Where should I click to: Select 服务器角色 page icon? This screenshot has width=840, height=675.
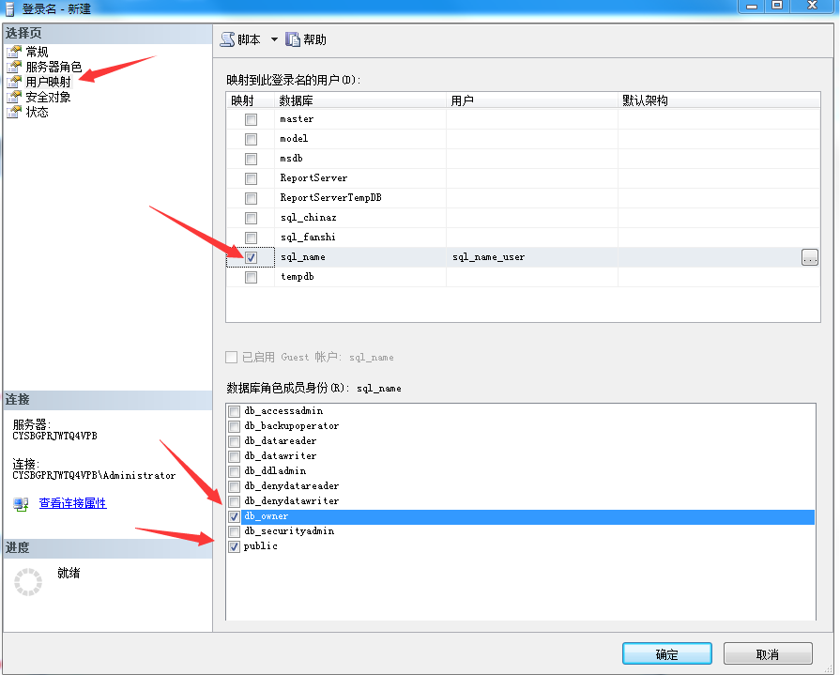click(x=14, y=67)
